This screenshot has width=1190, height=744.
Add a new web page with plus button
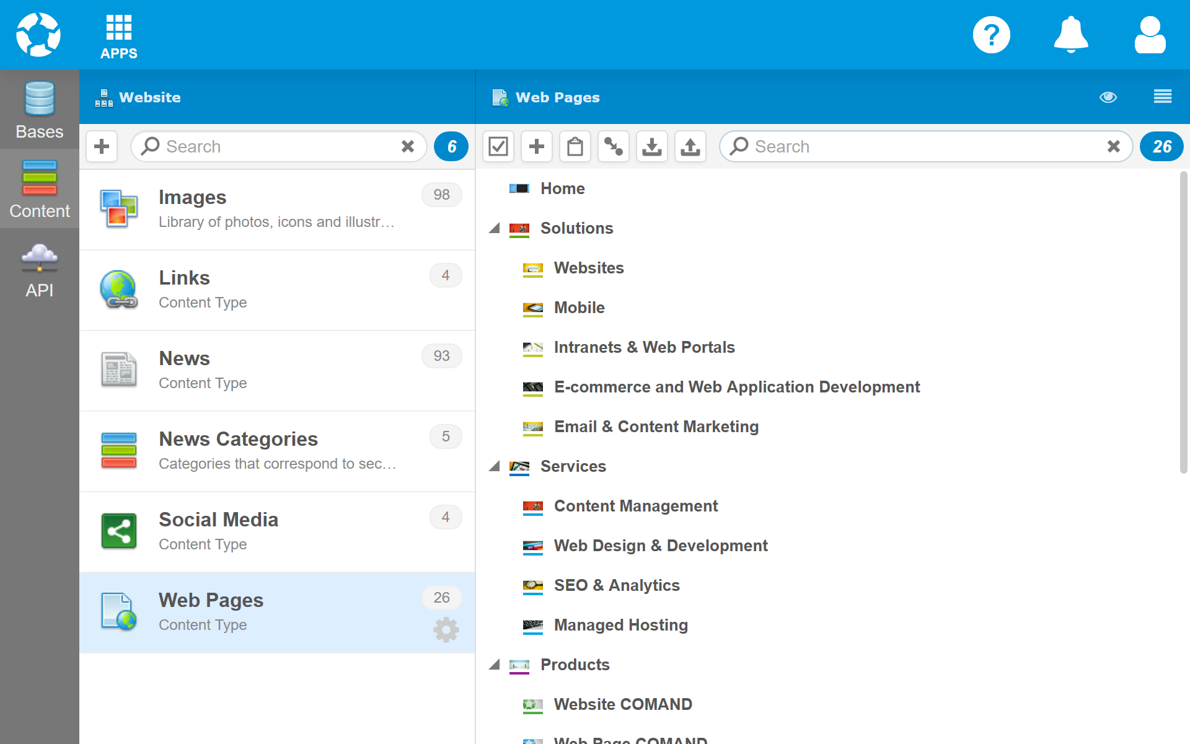pyautogui.click(x=537, y=146)
